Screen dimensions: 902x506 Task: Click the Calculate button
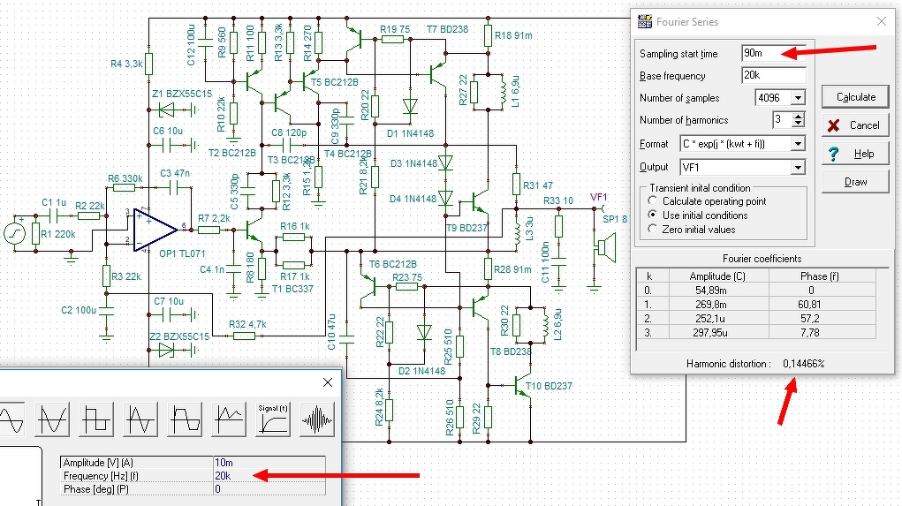(x=855, y=96)
